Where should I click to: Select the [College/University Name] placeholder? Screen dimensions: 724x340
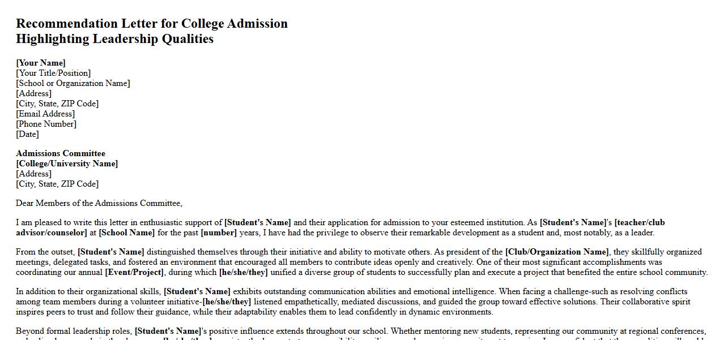pyautogui.click(x=67, y=163)
